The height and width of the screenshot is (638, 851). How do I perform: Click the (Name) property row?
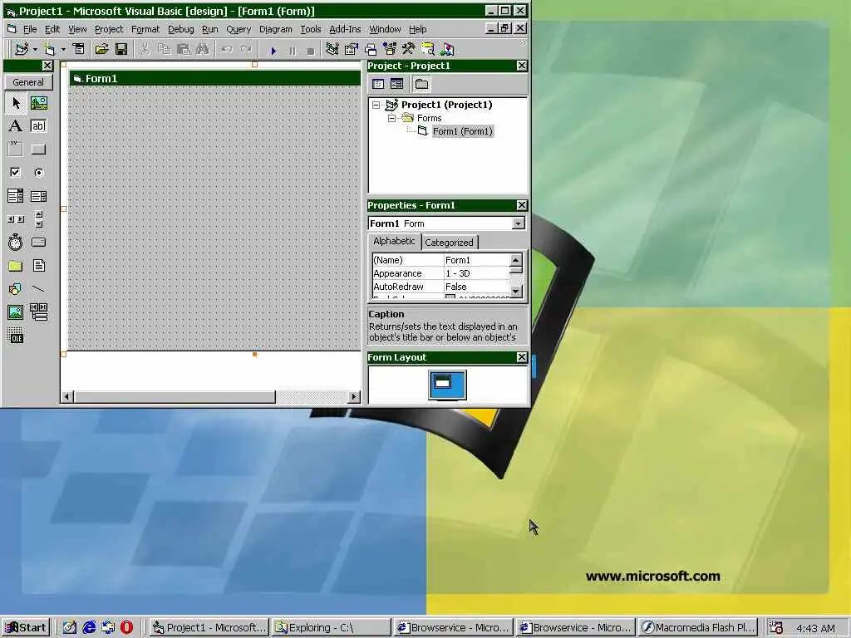coord(441,260)
